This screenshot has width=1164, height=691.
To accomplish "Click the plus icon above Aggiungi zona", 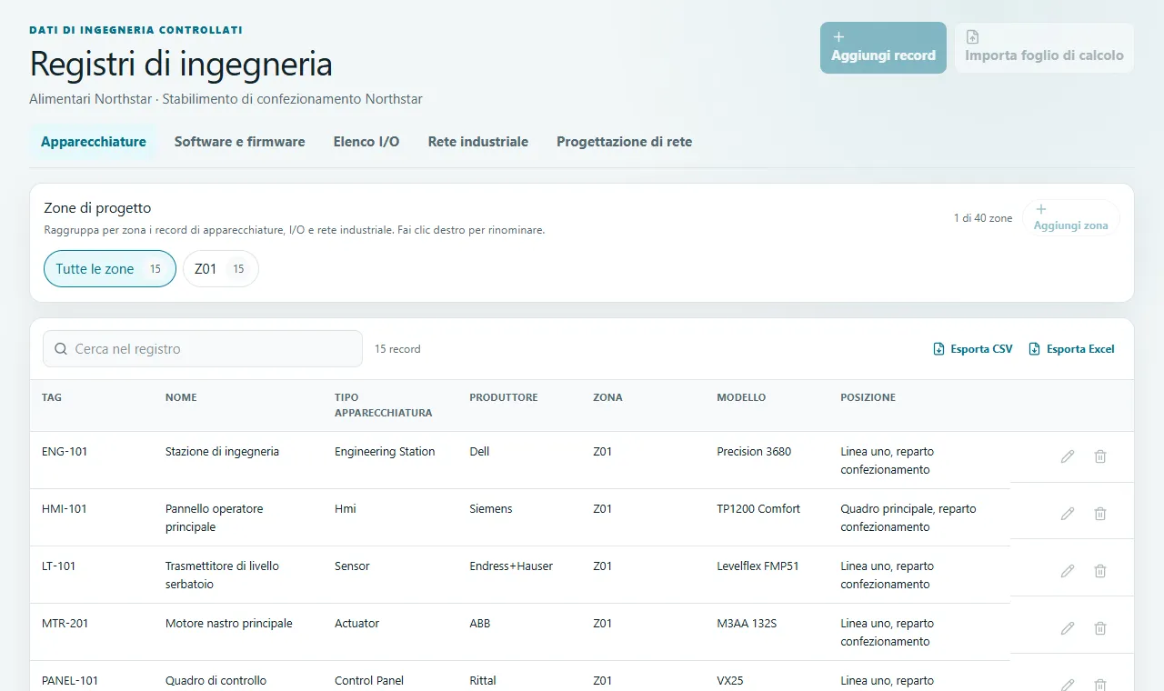I will click(x=1041, y=209).
